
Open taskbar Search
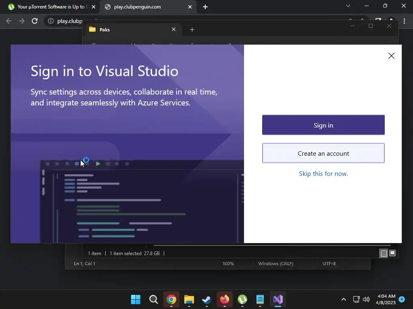click(154, 299)
